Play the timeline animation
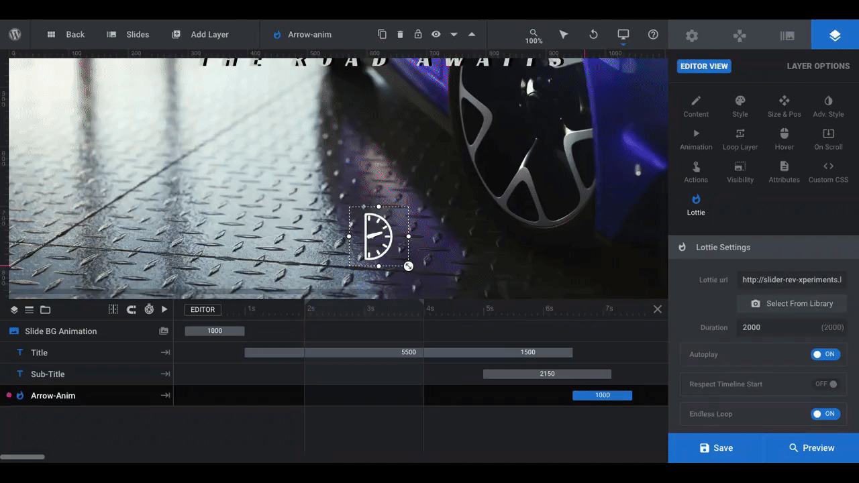Screen dimensions: 859x483 click(x=164, y=309)
